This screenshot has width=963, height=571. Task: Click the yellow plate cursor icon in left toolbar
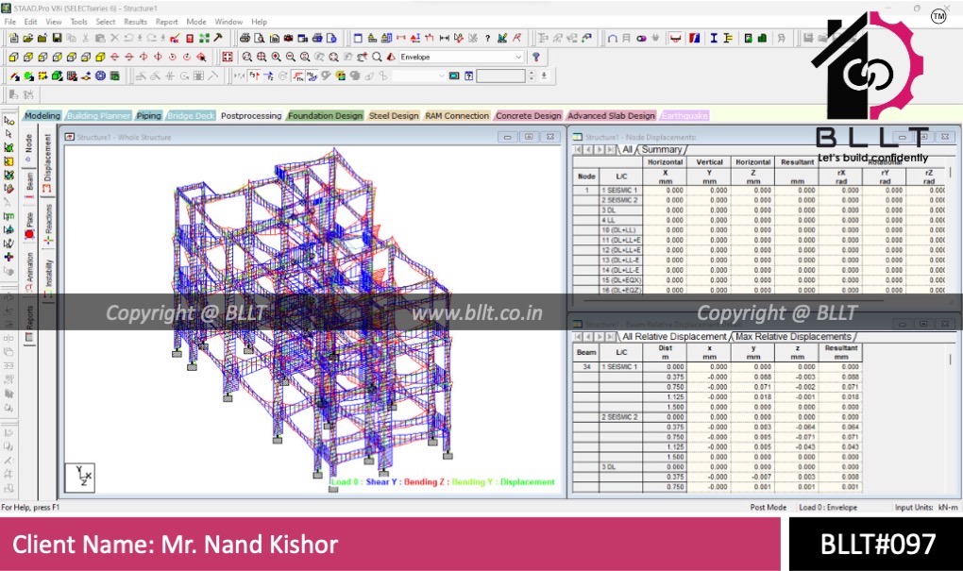point(8,160)
